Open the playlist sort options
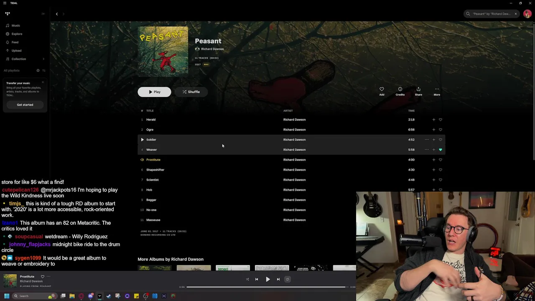The height and width of the screenshot is (301, 535). 44,70
